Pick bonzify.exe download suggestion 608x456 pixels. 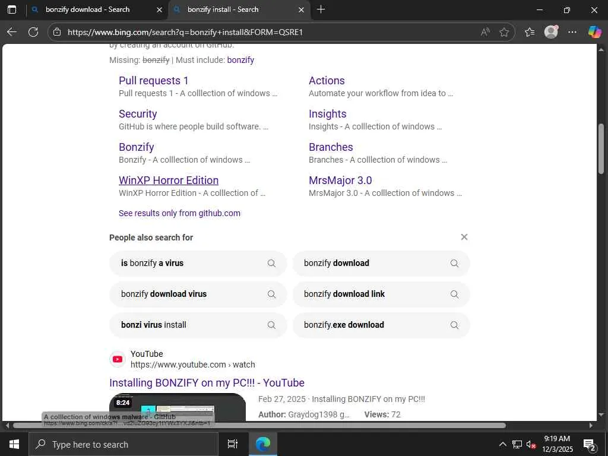tap(381, 325)
